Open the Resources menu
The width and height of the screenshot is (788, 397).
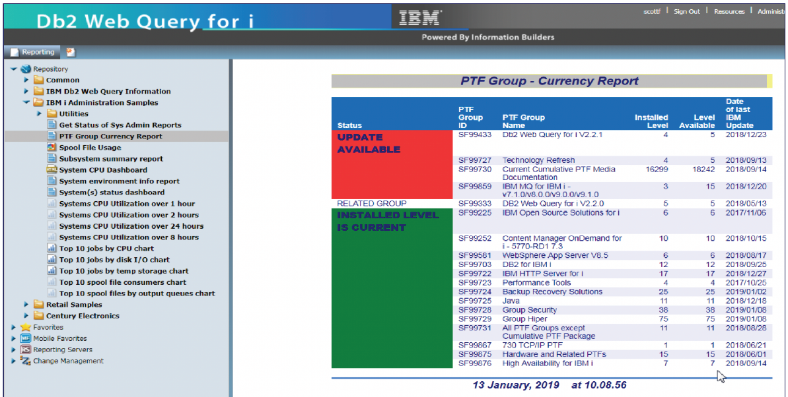[x=729, y=11]
